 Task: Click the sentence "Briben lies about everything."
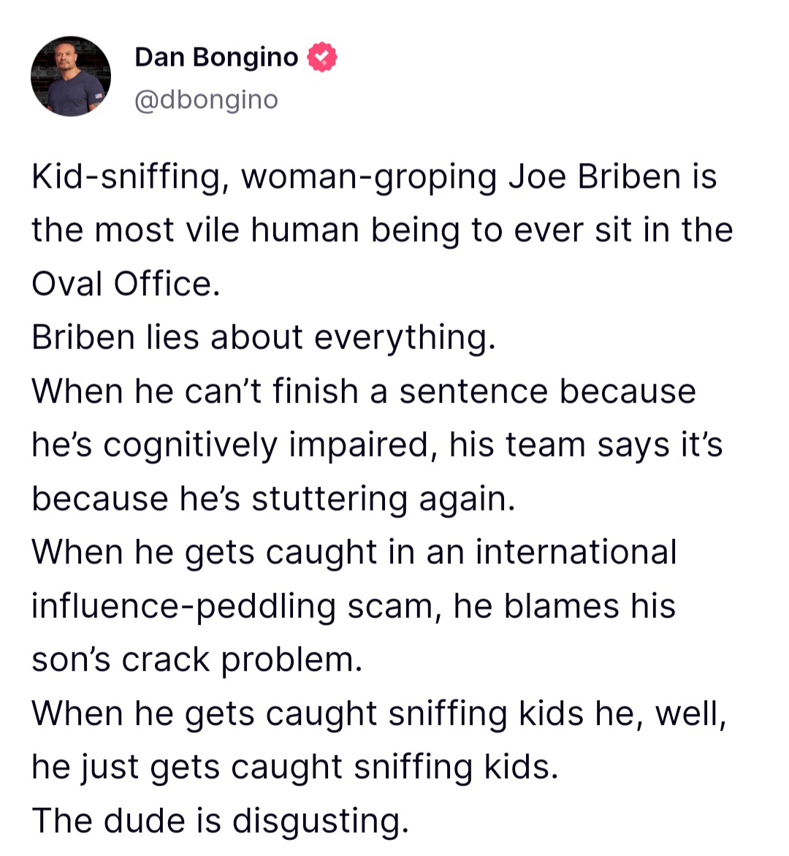coord(264,337)
